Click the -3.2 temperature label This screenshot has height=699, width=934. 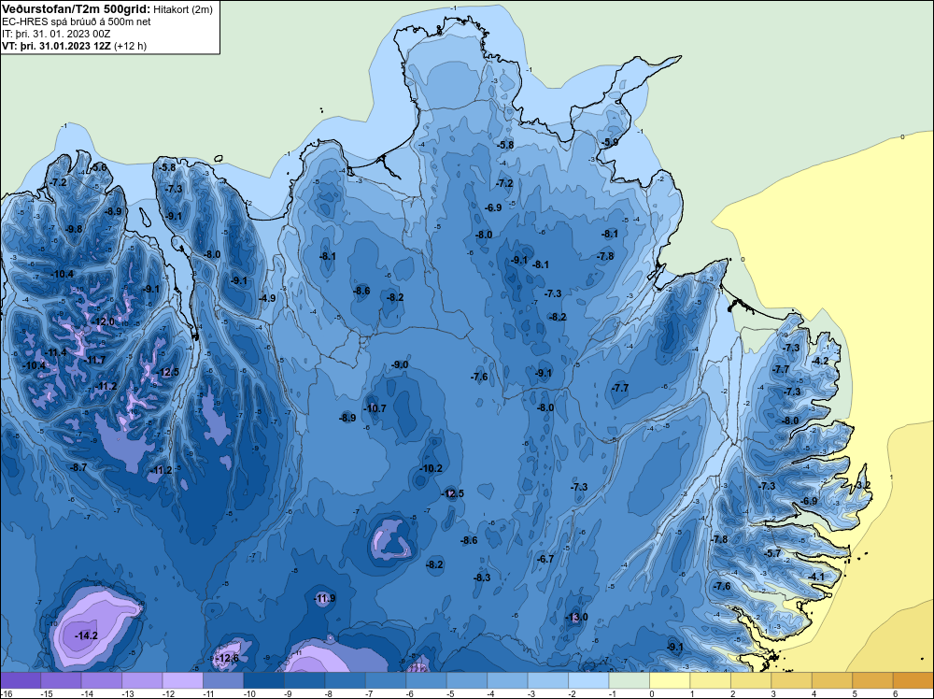861,485
